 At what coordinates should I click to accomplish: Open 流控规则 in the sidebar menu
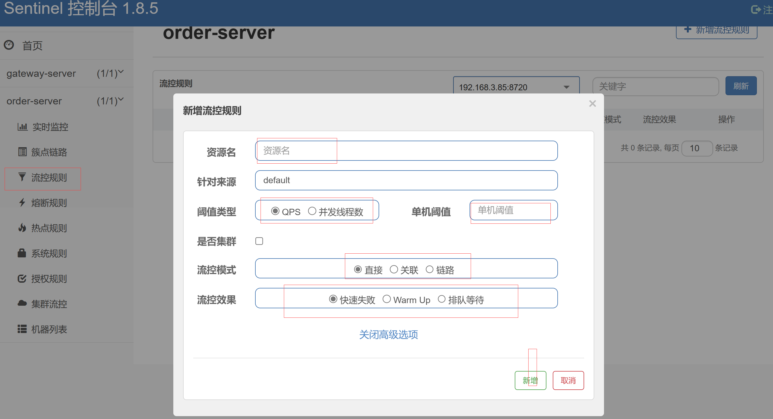coord(49,177)
